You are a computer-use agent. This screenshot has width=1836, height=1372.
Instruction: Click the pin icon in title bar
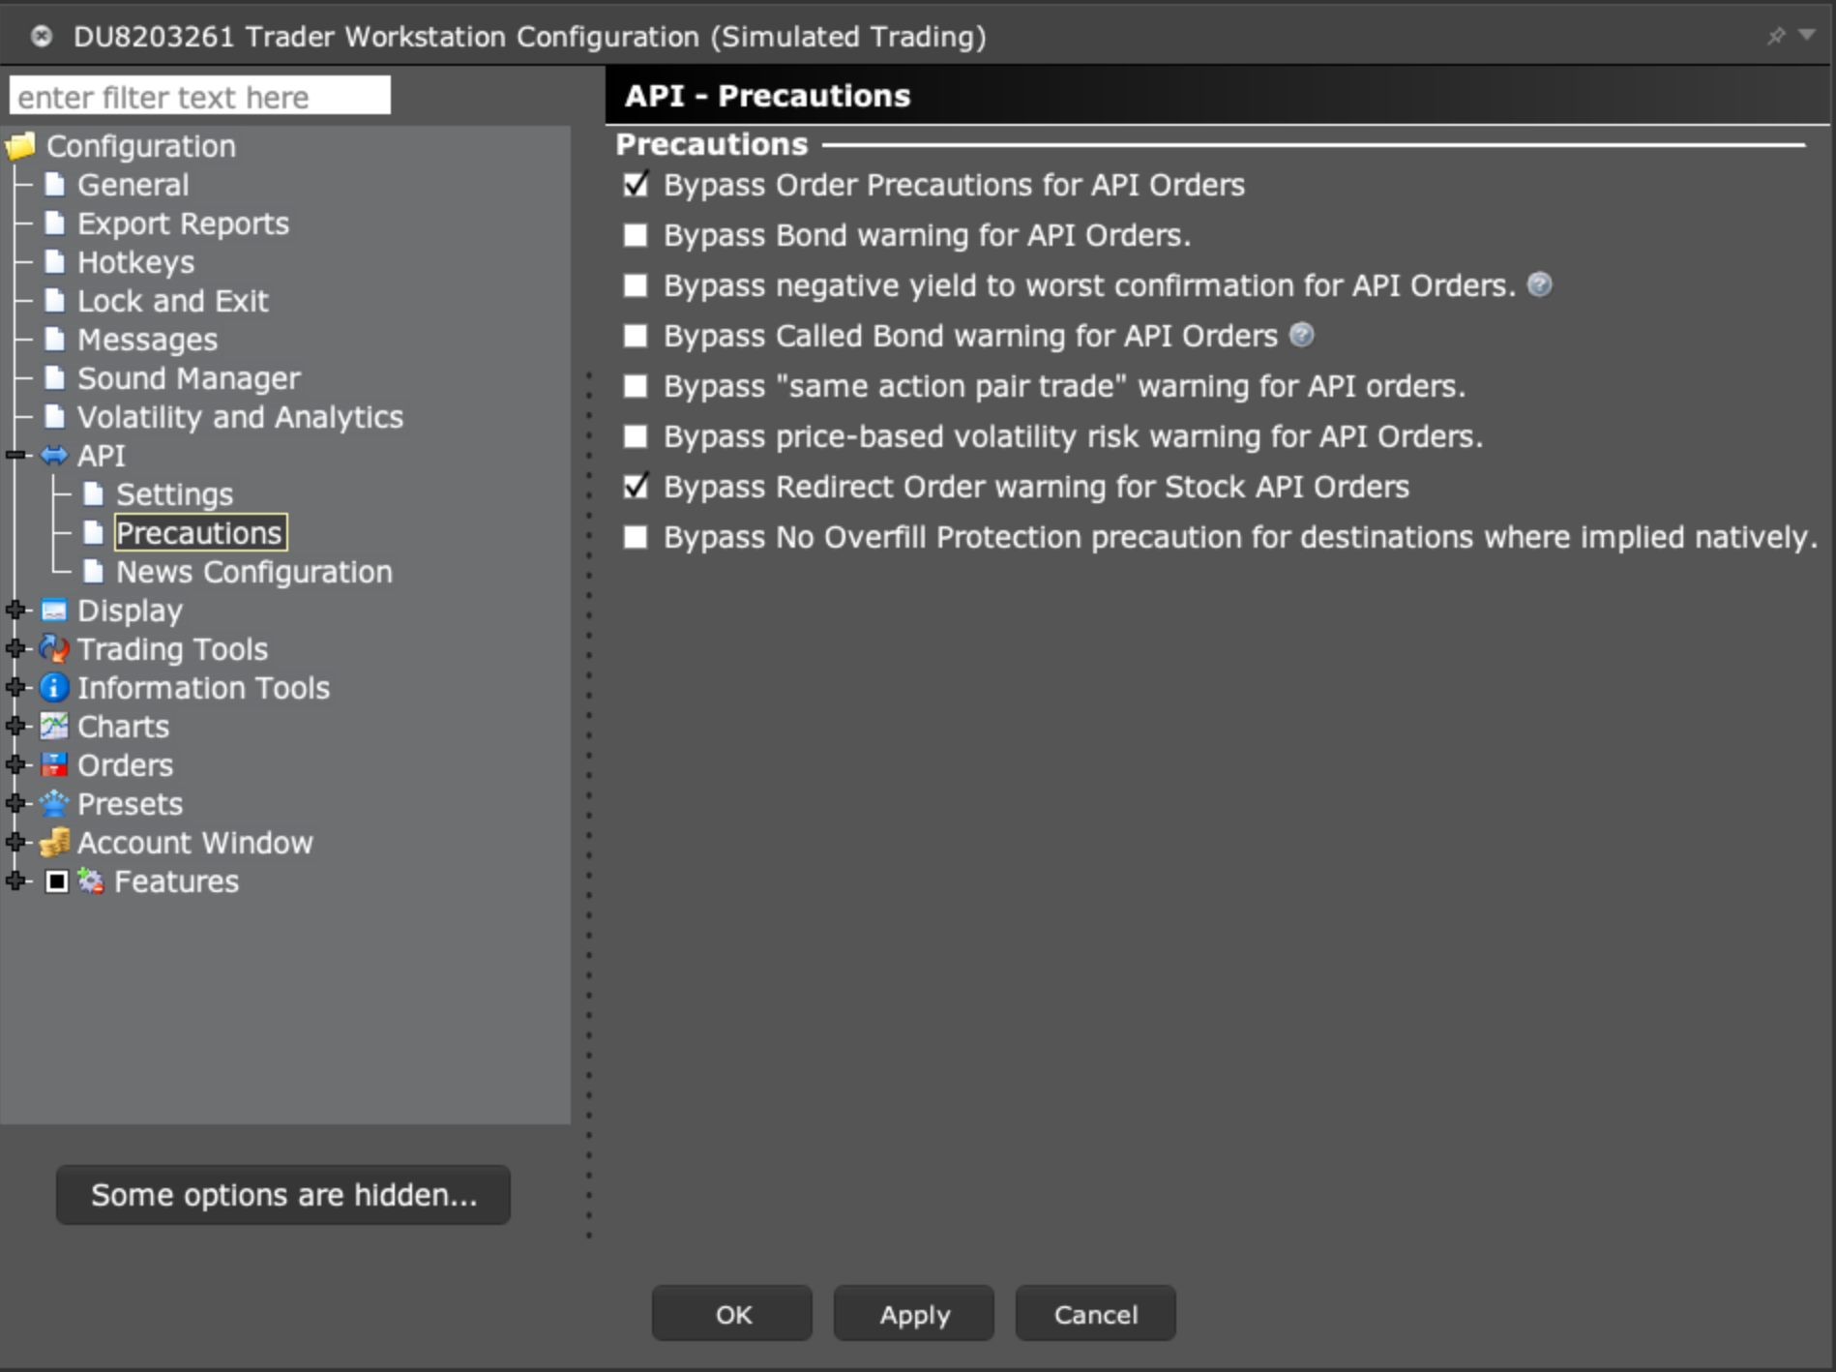tap(1776, 36)
